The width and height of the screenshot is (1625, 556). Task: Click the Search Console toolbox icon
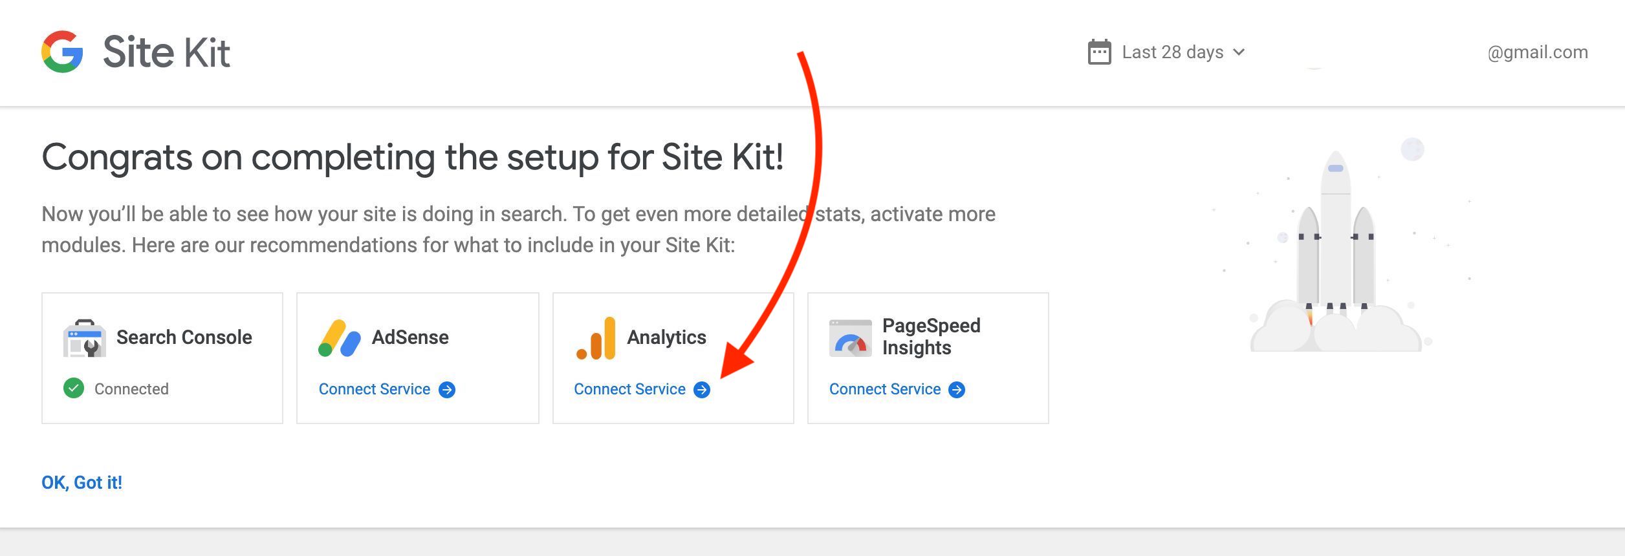[x=84, y=337]
